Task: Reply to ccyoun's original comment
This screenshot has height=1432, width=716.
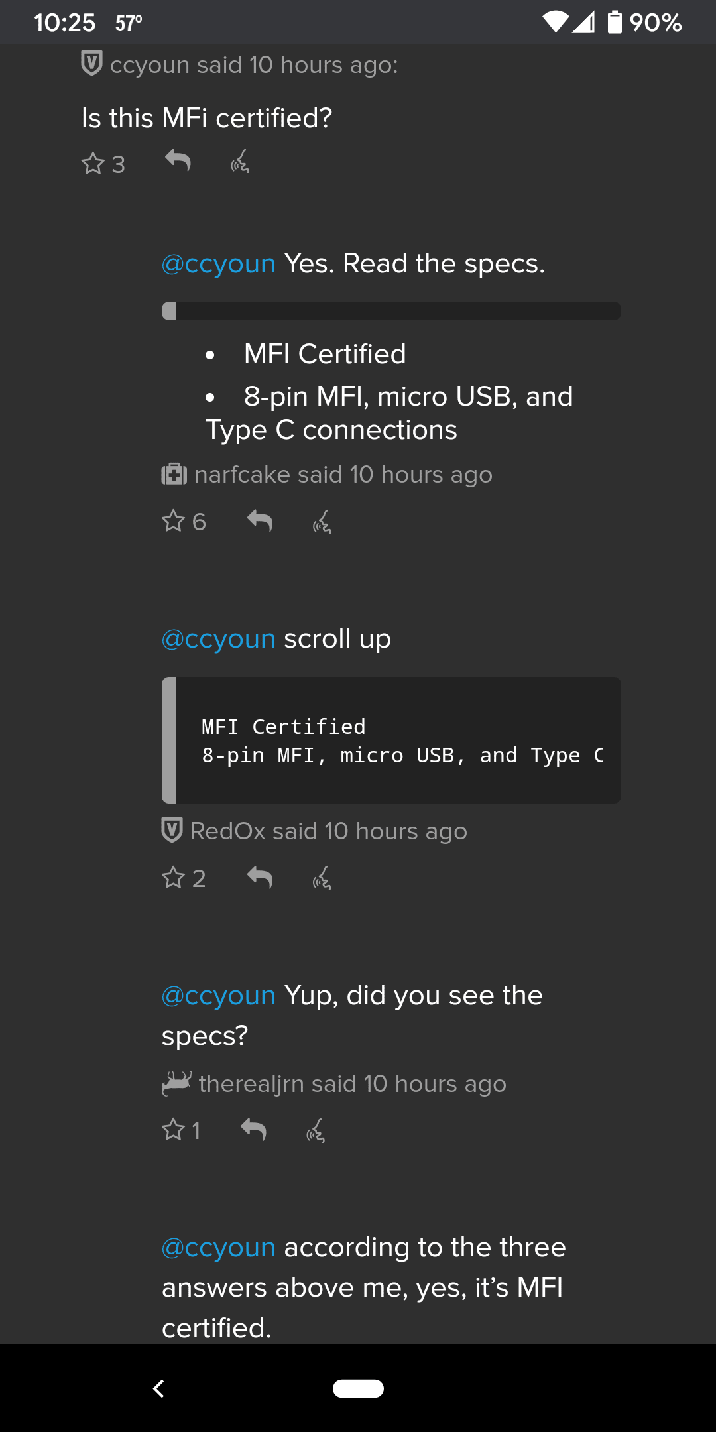Action: (178, 160)
